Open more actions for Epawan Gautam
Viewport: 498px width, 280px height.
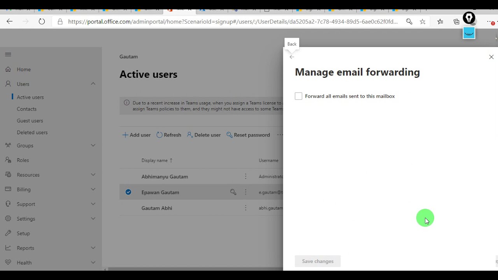(x=245, y=192)
